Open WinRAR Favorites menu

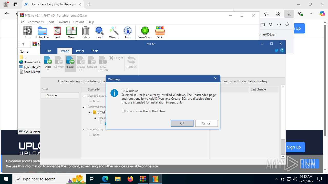pyautogui.click(x=64, y=22)
